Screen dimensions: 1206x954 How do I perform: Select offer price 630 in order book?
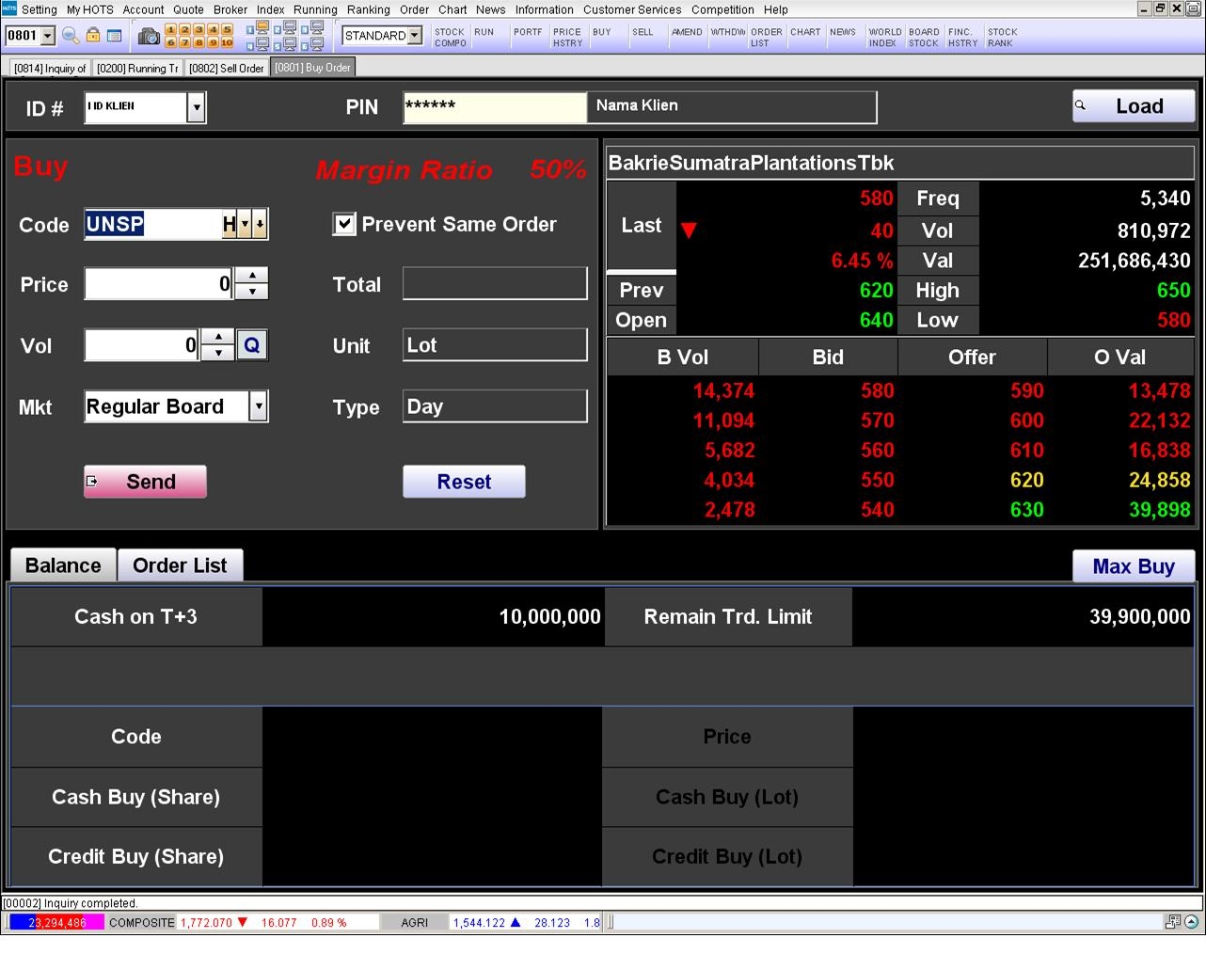point(1026,510)
